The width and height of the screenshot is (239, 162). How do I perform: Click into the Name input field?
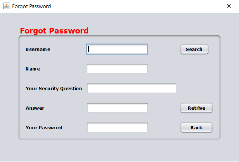[117, 69]
